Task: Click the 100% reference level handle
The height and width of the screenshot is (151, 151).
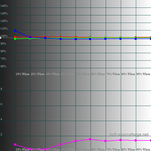Action: pos(1,38)
